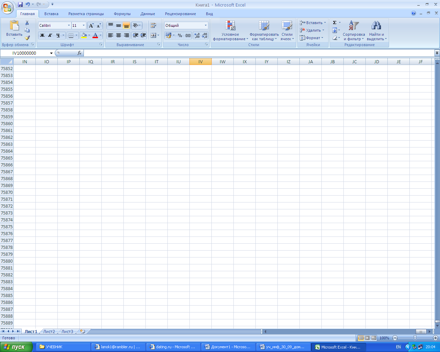Expand the Name Box dropdown arrow

click(x=51, y=53)
